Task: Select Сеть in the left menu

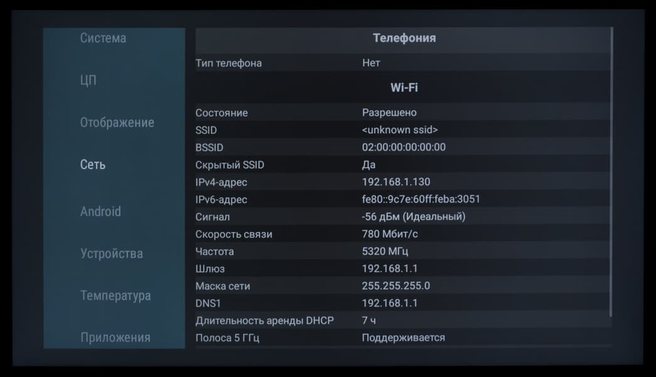Action: coord(93,165)
